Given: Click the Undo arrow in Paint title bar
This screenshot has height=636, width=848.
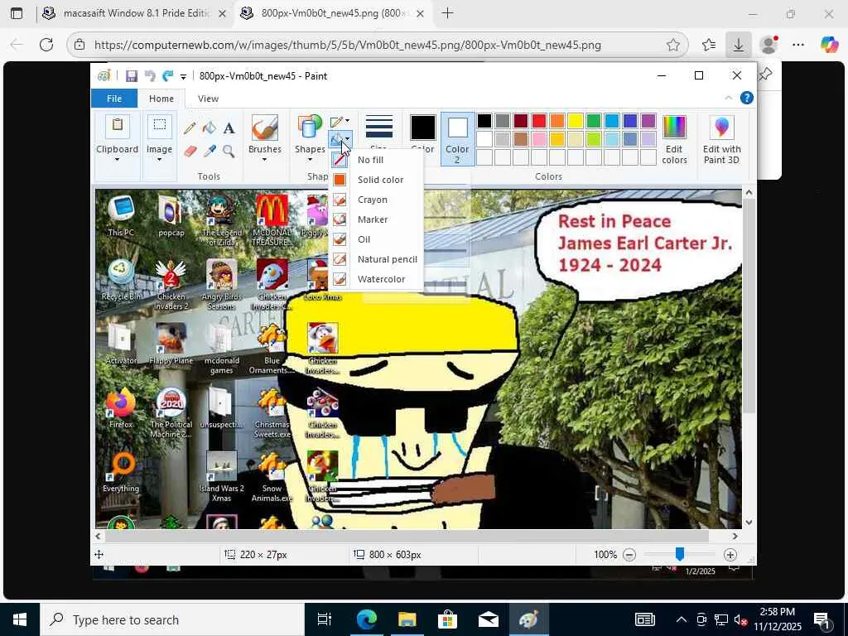Looking at the screenshot, I should coord(150,76).
